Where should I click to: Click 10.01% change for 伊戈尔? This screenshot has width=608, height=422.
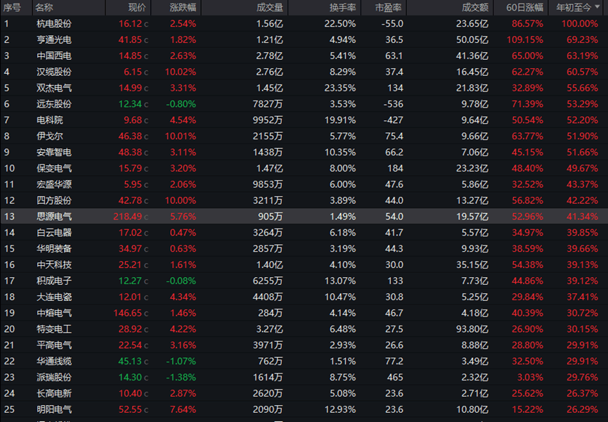[181, 136]
